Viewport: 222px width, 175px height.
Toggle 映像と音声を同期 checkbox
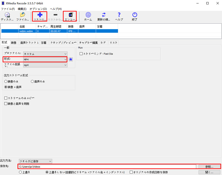pos(6,104)
